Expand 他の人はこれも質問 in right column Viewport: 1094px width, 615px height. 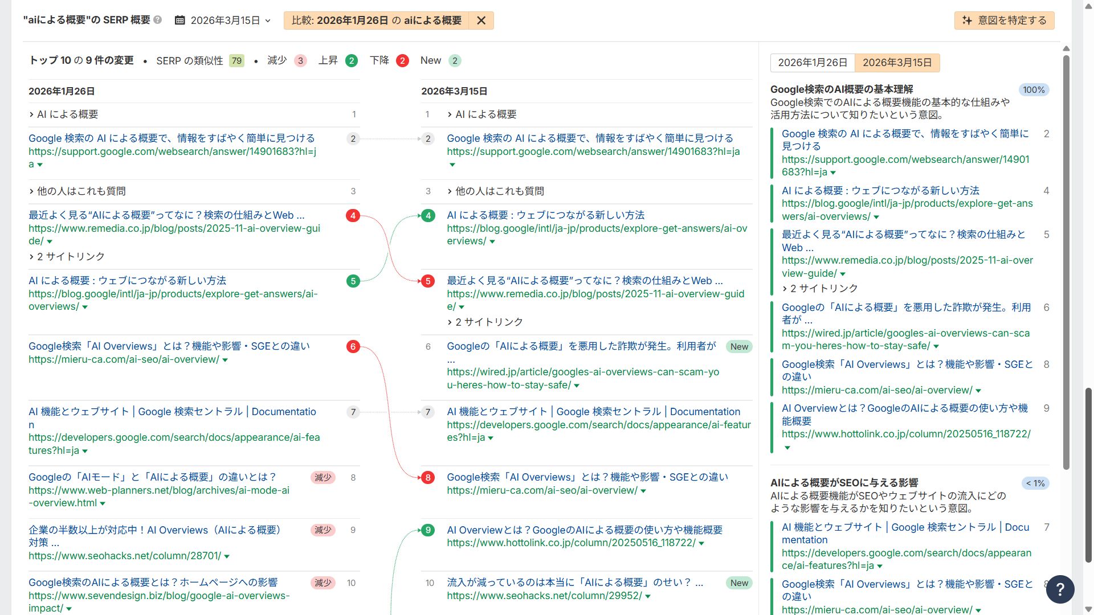point(501,191)
